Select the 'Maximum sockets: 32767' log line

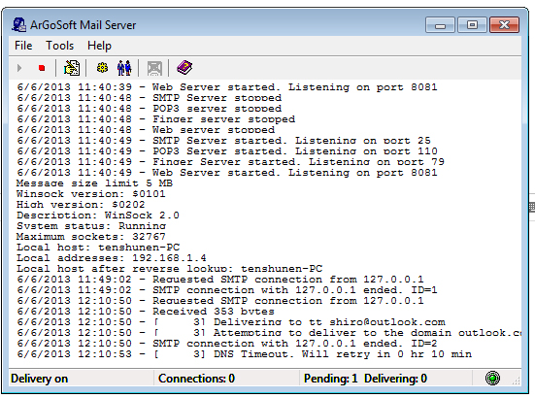point(90,236)
